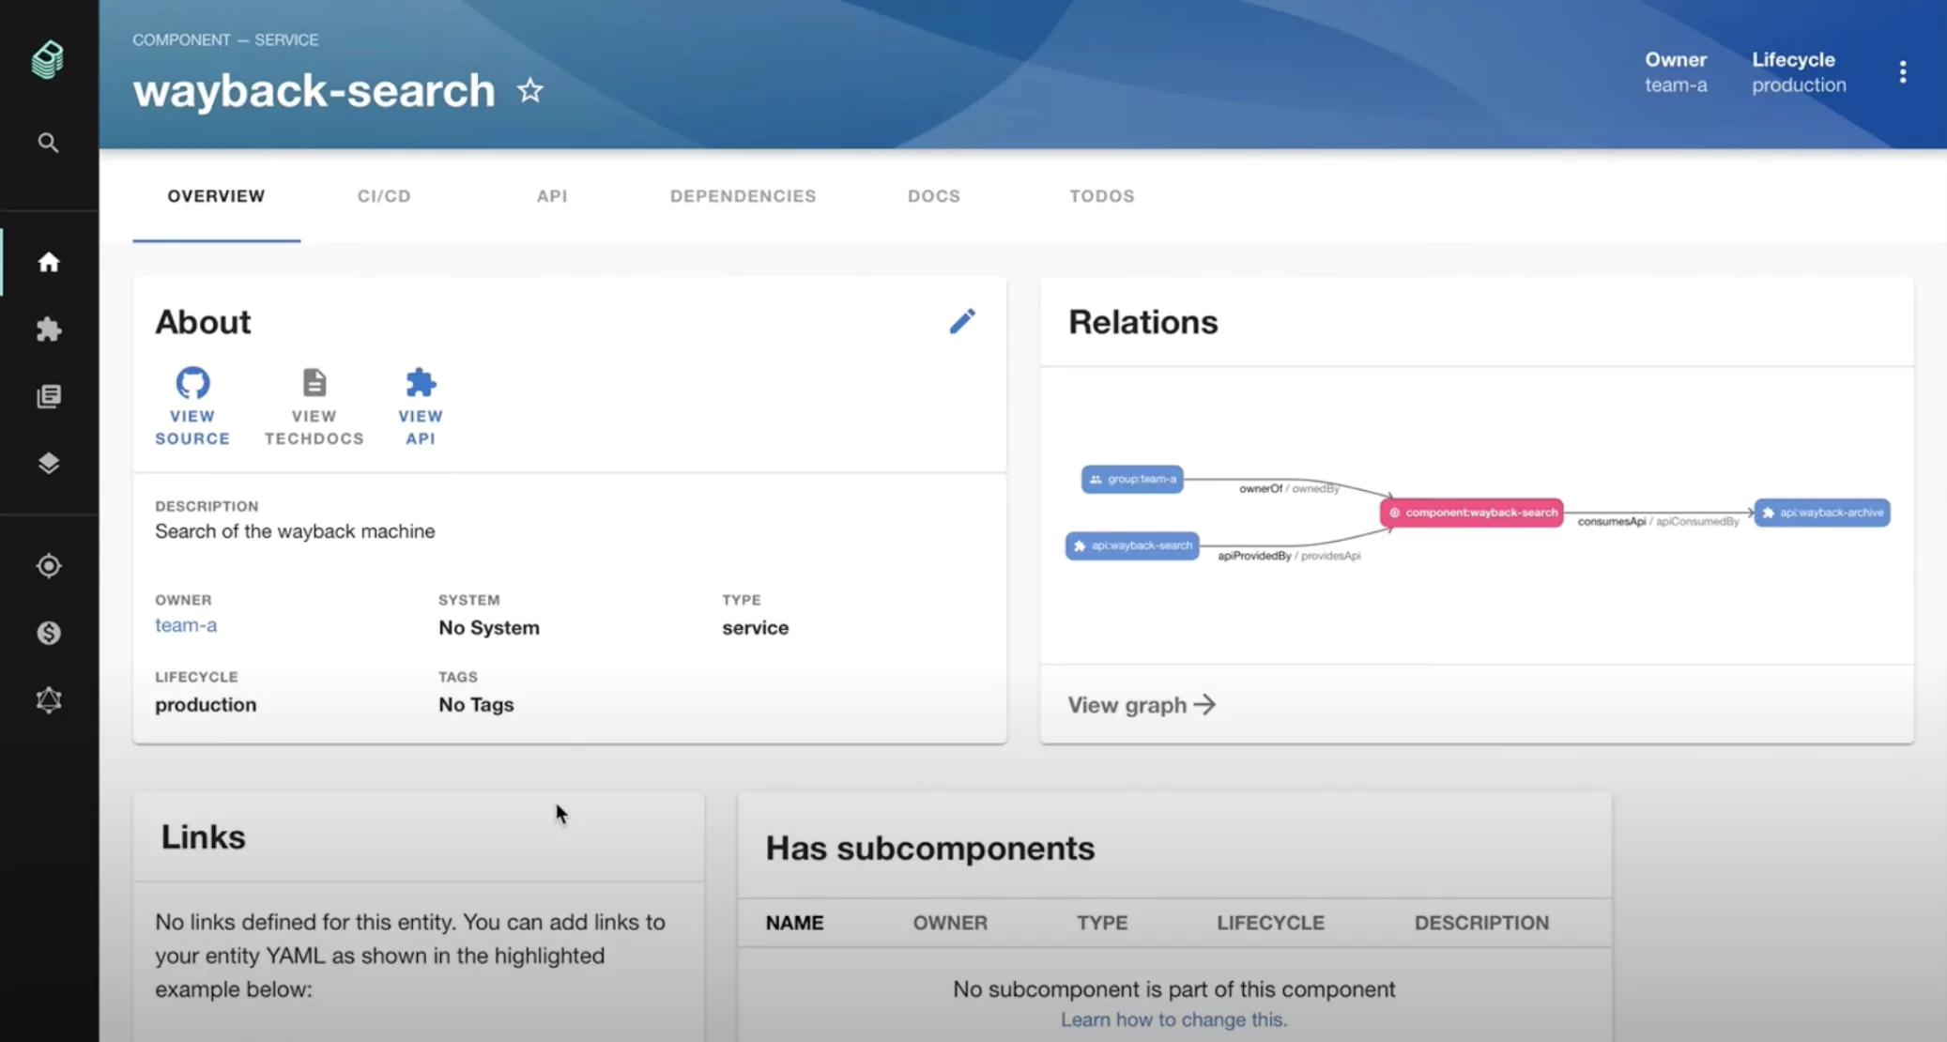Click the Backstage logo in sidebar

click(x=48, y=60)
